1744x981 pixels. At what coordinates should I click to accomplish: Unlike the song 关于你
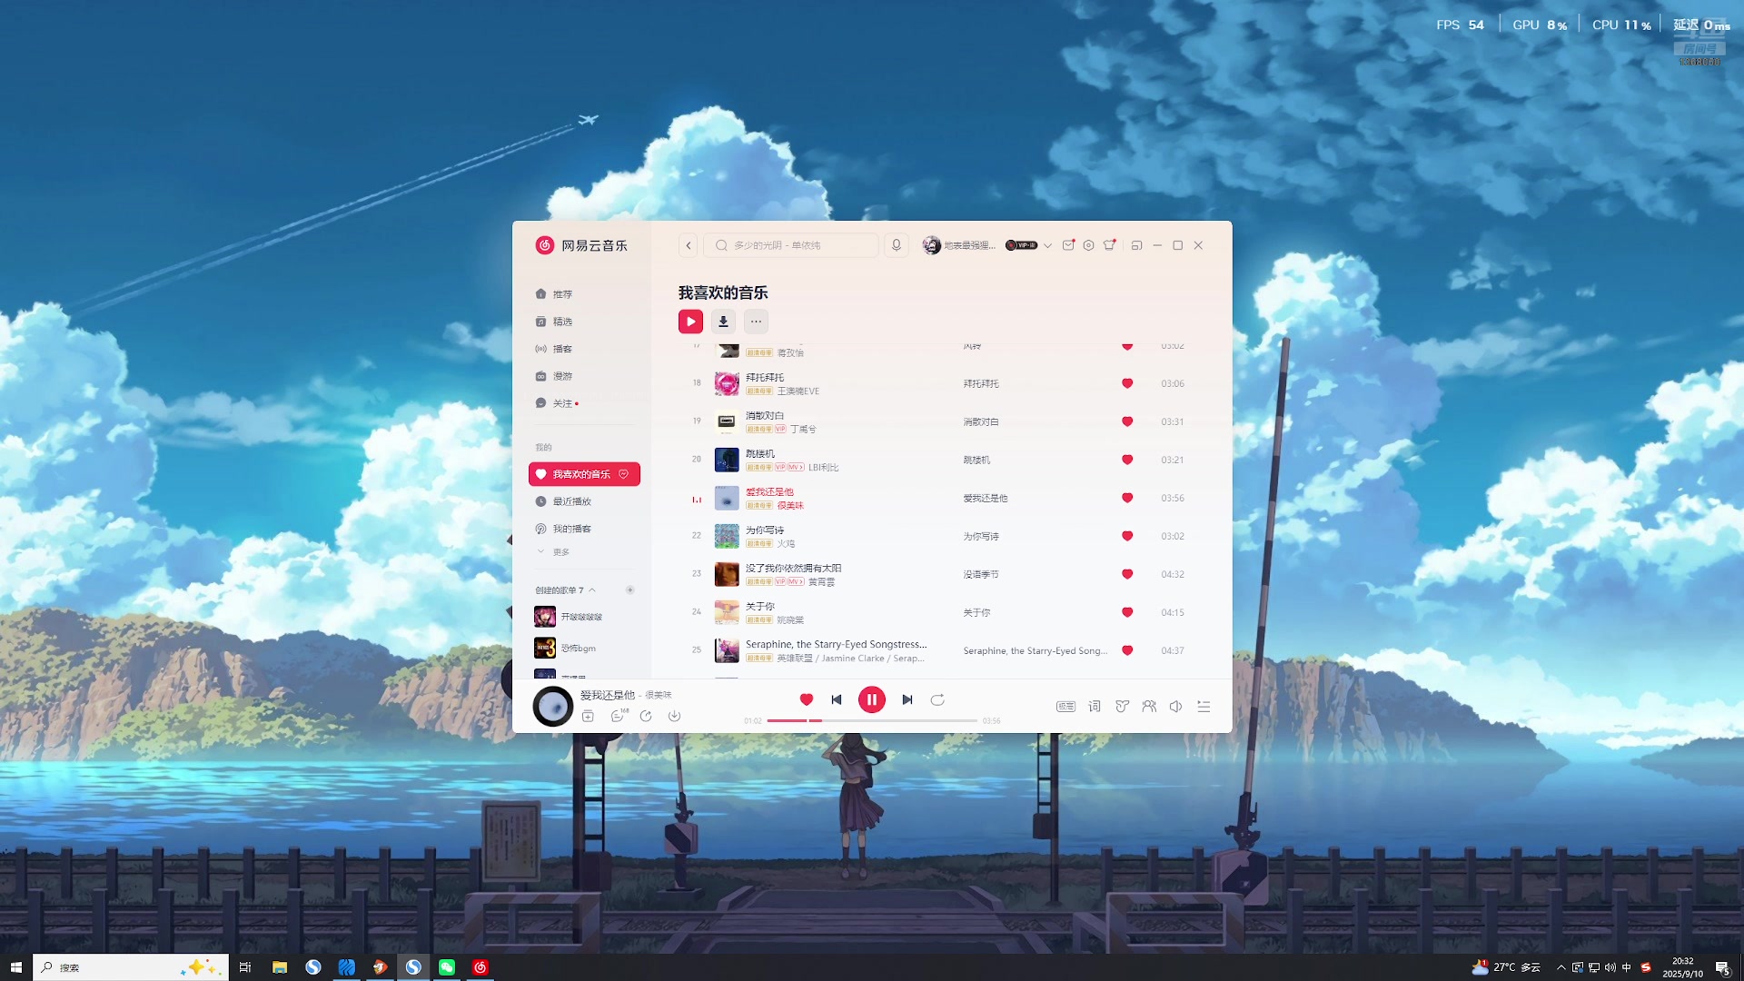tap(1127, 612)
